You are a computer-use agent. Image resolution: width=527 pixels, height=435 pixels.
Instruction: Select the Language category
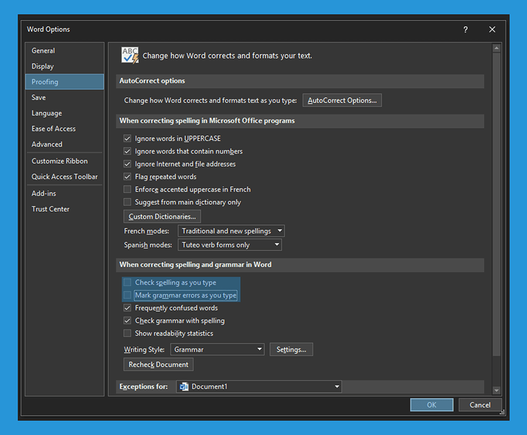[64, 113]
